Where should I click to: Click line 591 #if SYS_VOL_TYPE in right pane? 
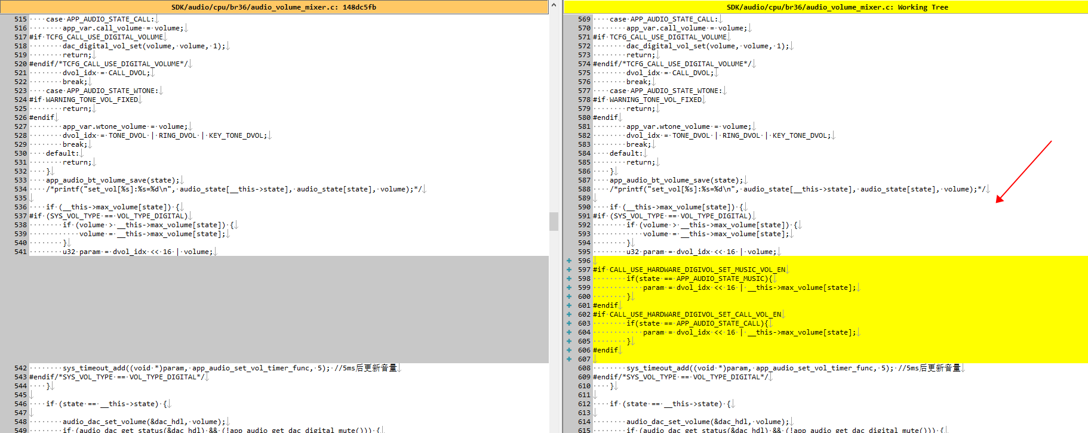coord(672,216)
